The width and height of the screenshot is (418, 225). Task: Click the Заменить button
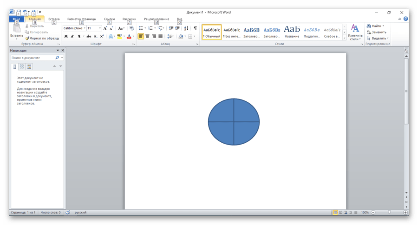click(x=379, y=32)
